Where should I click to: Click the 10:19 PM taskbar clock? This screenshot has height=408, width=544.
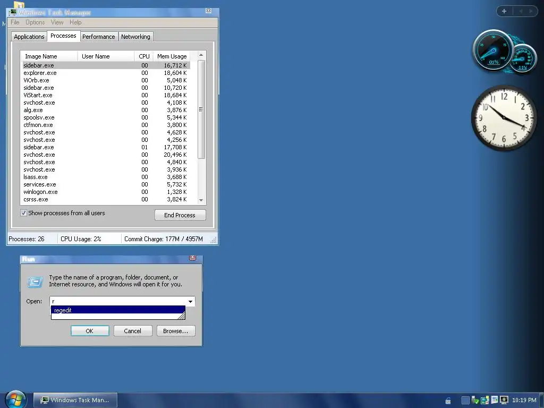tap(524, 400)
